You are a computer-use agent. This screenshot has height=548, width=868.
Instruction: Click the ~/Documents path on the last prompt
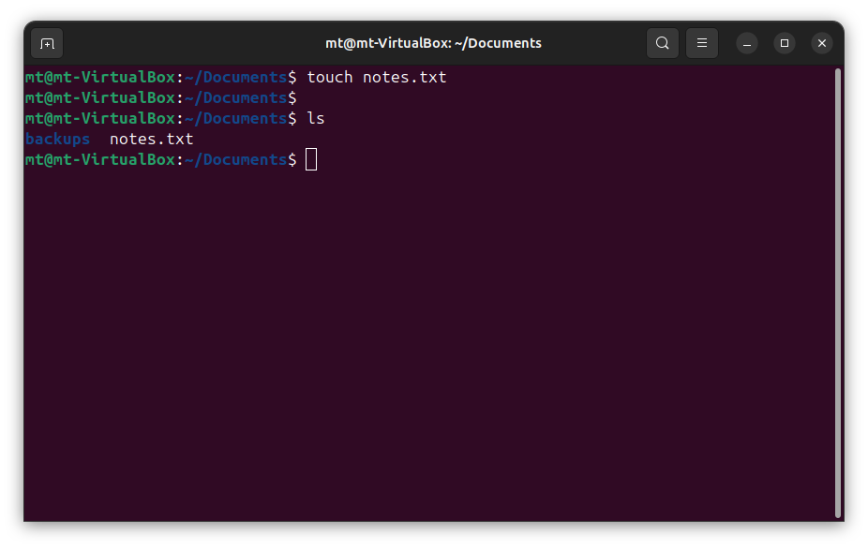pos(235,160)
